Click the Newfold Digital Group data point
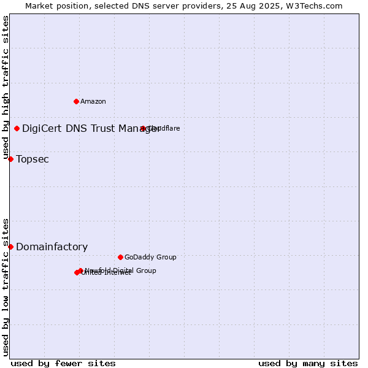The image size is (368, 368). (x=80, y=270)
